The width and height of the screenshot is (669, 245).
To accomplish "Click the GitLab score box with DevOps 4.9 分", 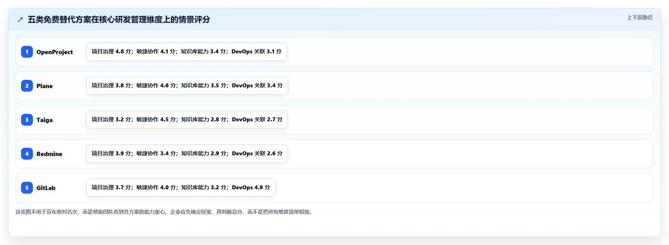I will 181,188.
